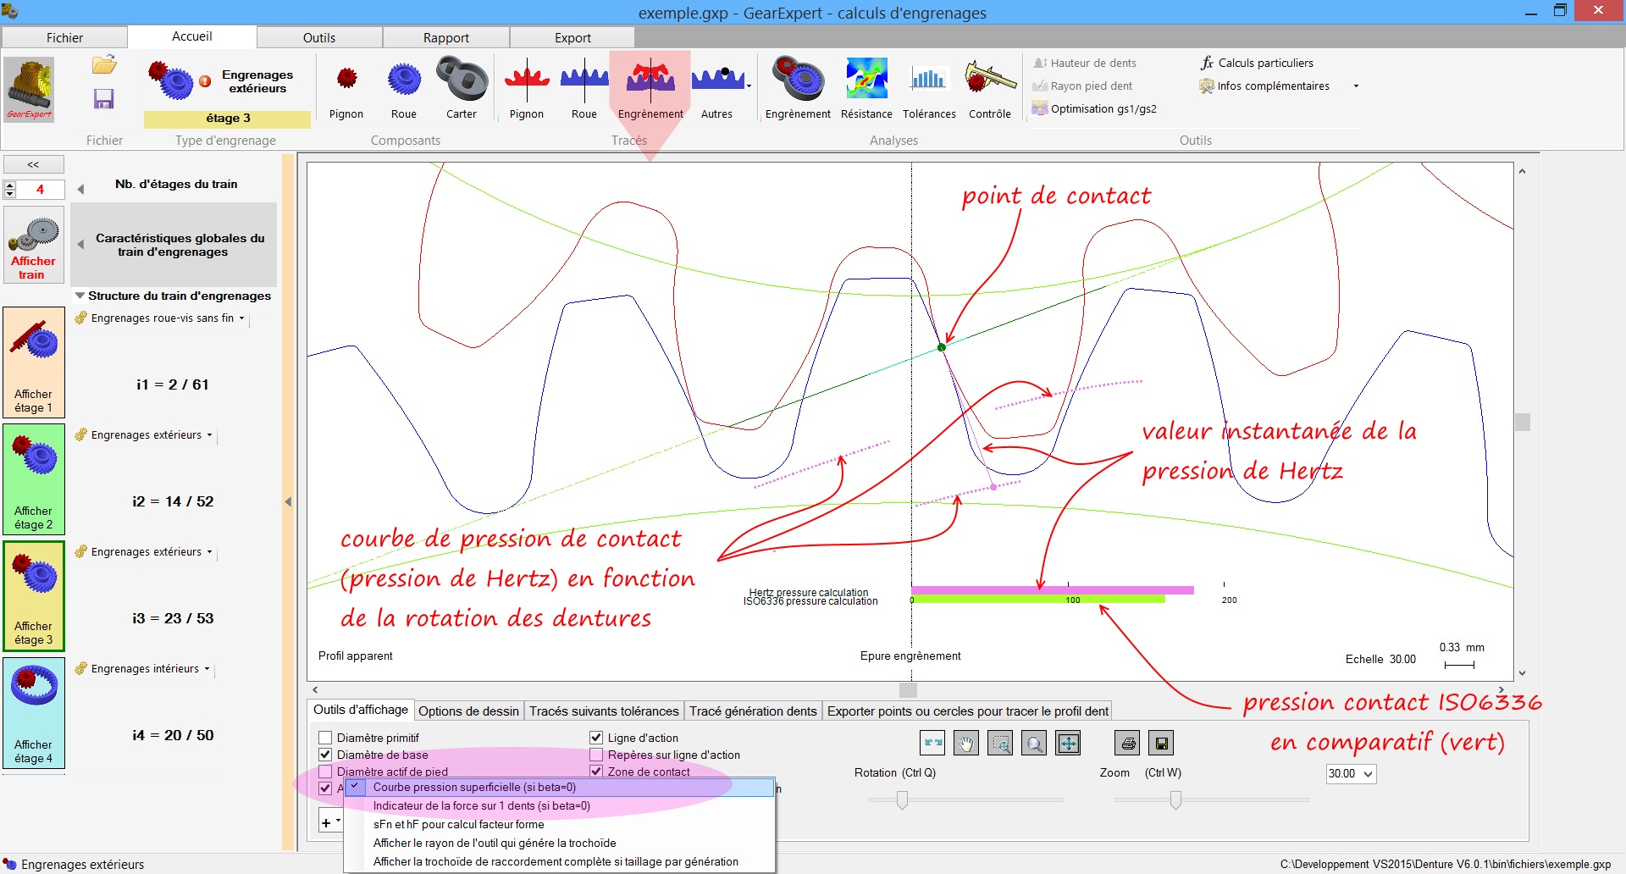The image size is (1626, 874).
Task: Open Autres tracés icon
Action: tap(719, 79)
